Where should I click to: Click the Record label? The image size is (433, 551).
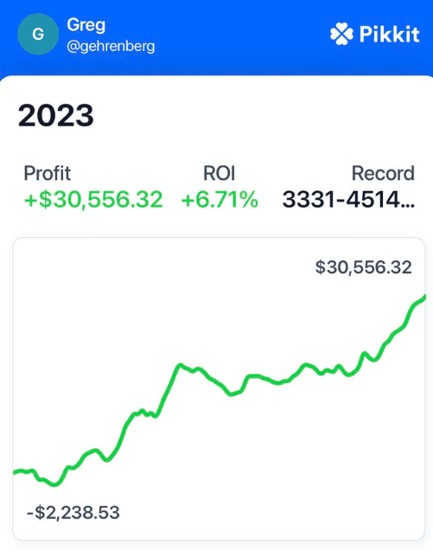(x=383, y=173)
